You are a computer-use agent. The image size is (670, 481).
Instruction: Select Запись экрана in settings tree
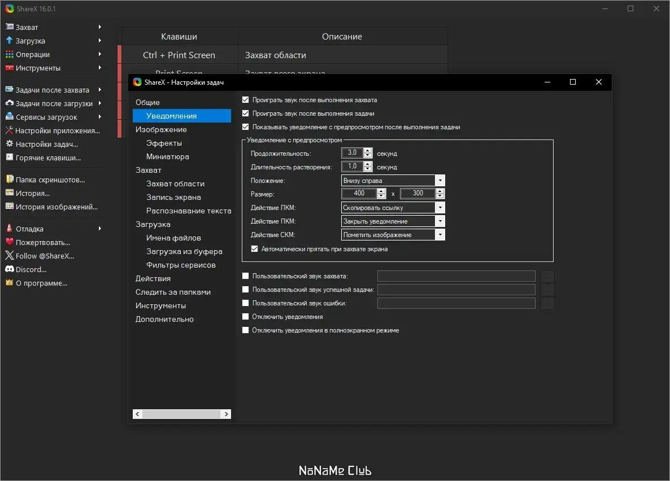[173, 198]
